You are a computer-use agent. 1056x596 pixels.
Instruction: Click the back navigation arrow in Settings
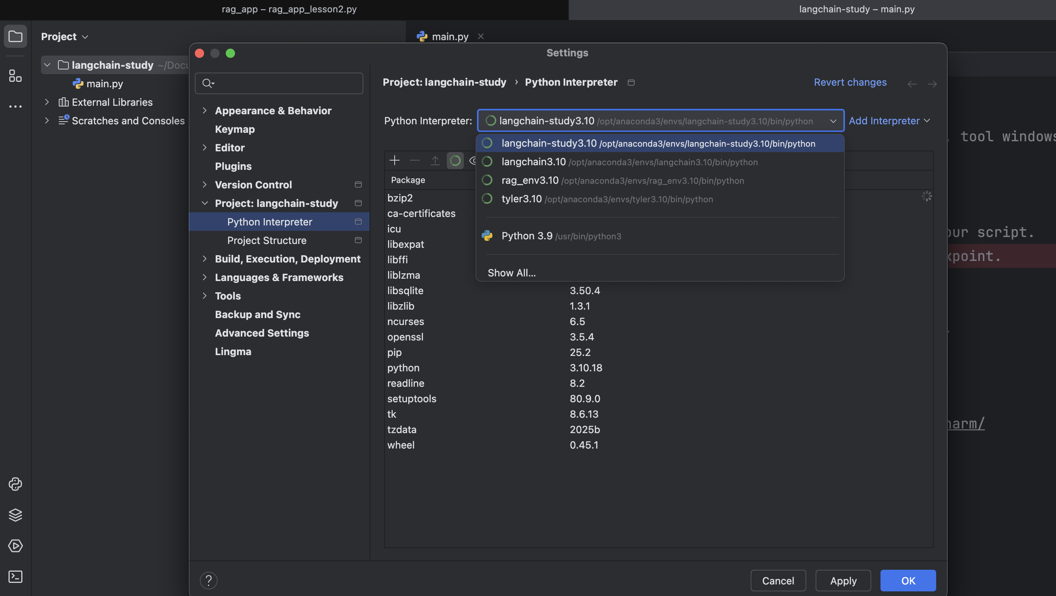click(912, 84)
